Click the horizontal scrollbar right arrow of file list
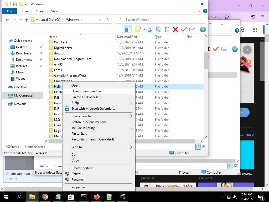The height and width of the screenshot is (202, 269). [x=201, y=141]
